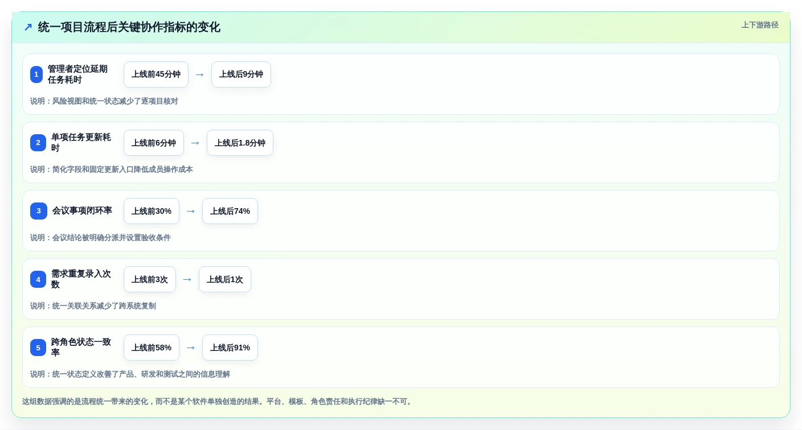The image size is (802, 430).
Task: Click the title 统一项目流程后关键协作指标的变化
Action: (129, 27)
